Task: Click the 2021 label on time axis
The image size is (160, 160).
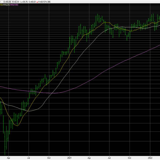Action: (x=69, y=158)
